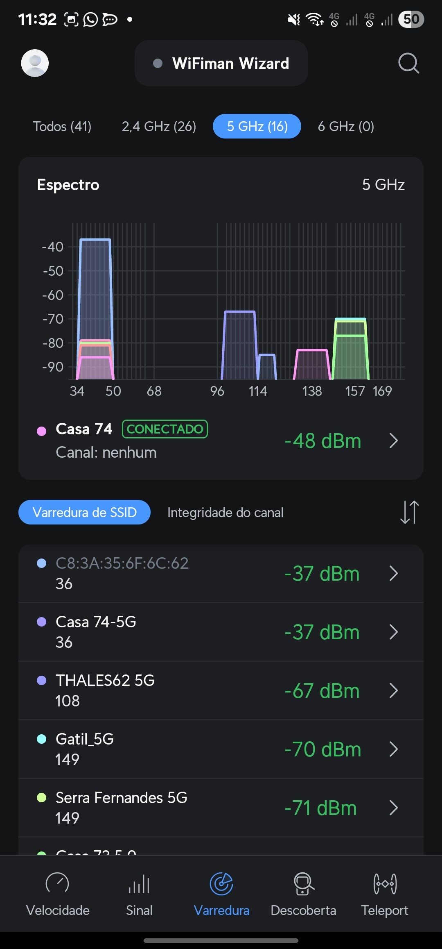442x949 pixels.
Task: Open the Descoberta discovery tab
Action: pos(303,893)
